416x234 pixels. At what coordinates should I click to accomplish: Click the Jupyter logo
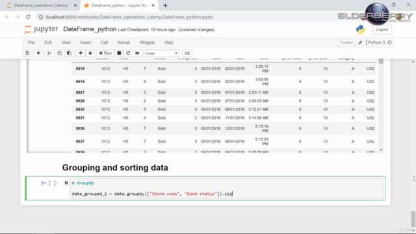[x=42, y=29]
